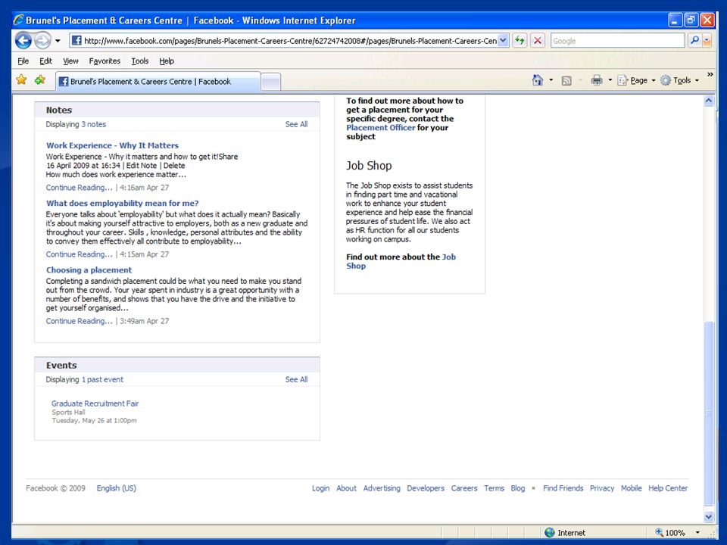The height and width of the screenshot is (545, 727).
Task: Open the View menu
Action: [x=70, y=61]
